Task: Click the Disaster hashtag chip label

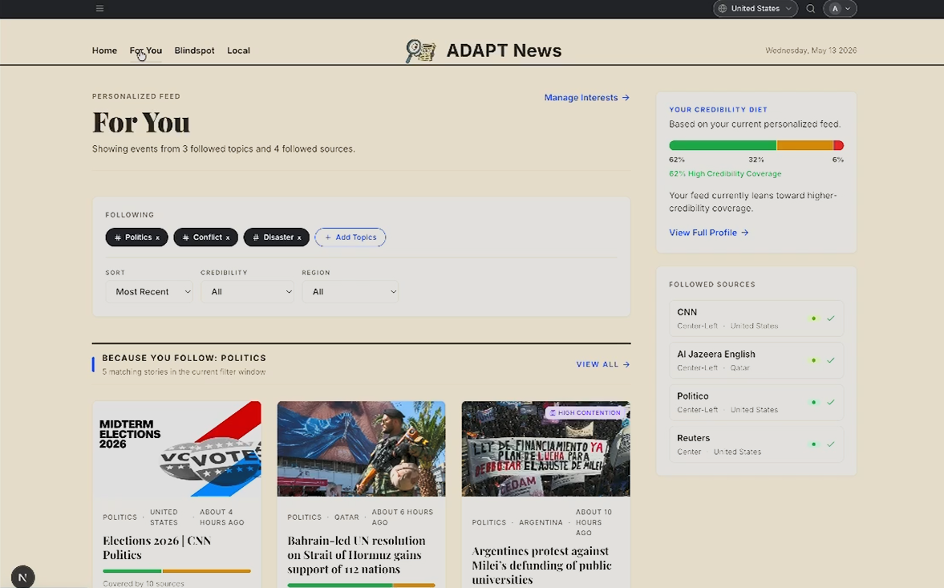Action: (x=278, y=237)
